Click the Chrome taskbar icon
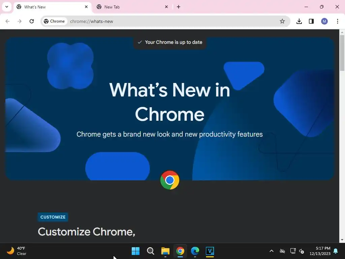This screenshot has width=345, height=259. tap(180, 251)
